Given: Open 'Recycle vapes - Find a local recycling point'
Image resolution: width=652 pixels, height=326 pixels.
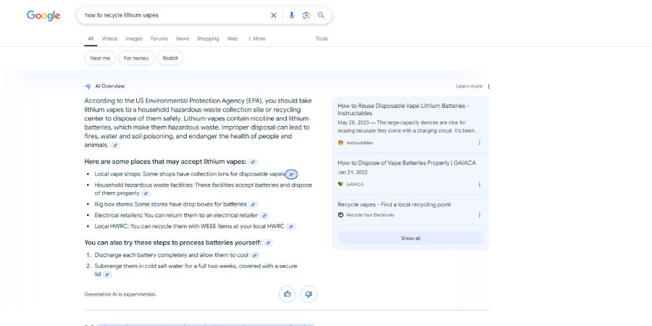Looking at the screenshot, I should coord(394,204).
